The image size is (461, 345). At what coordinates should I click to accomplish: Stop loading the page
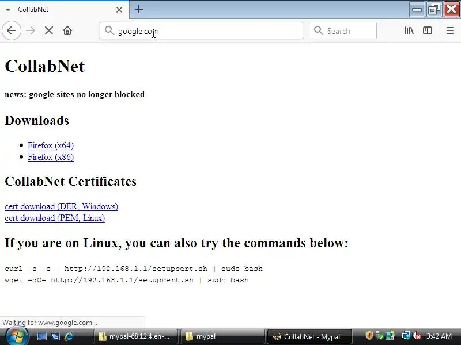[49, 30]
